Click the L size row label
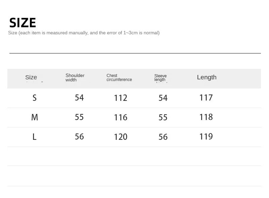The width and height of the screenshot is (269, 198). (x=34, y=137)
